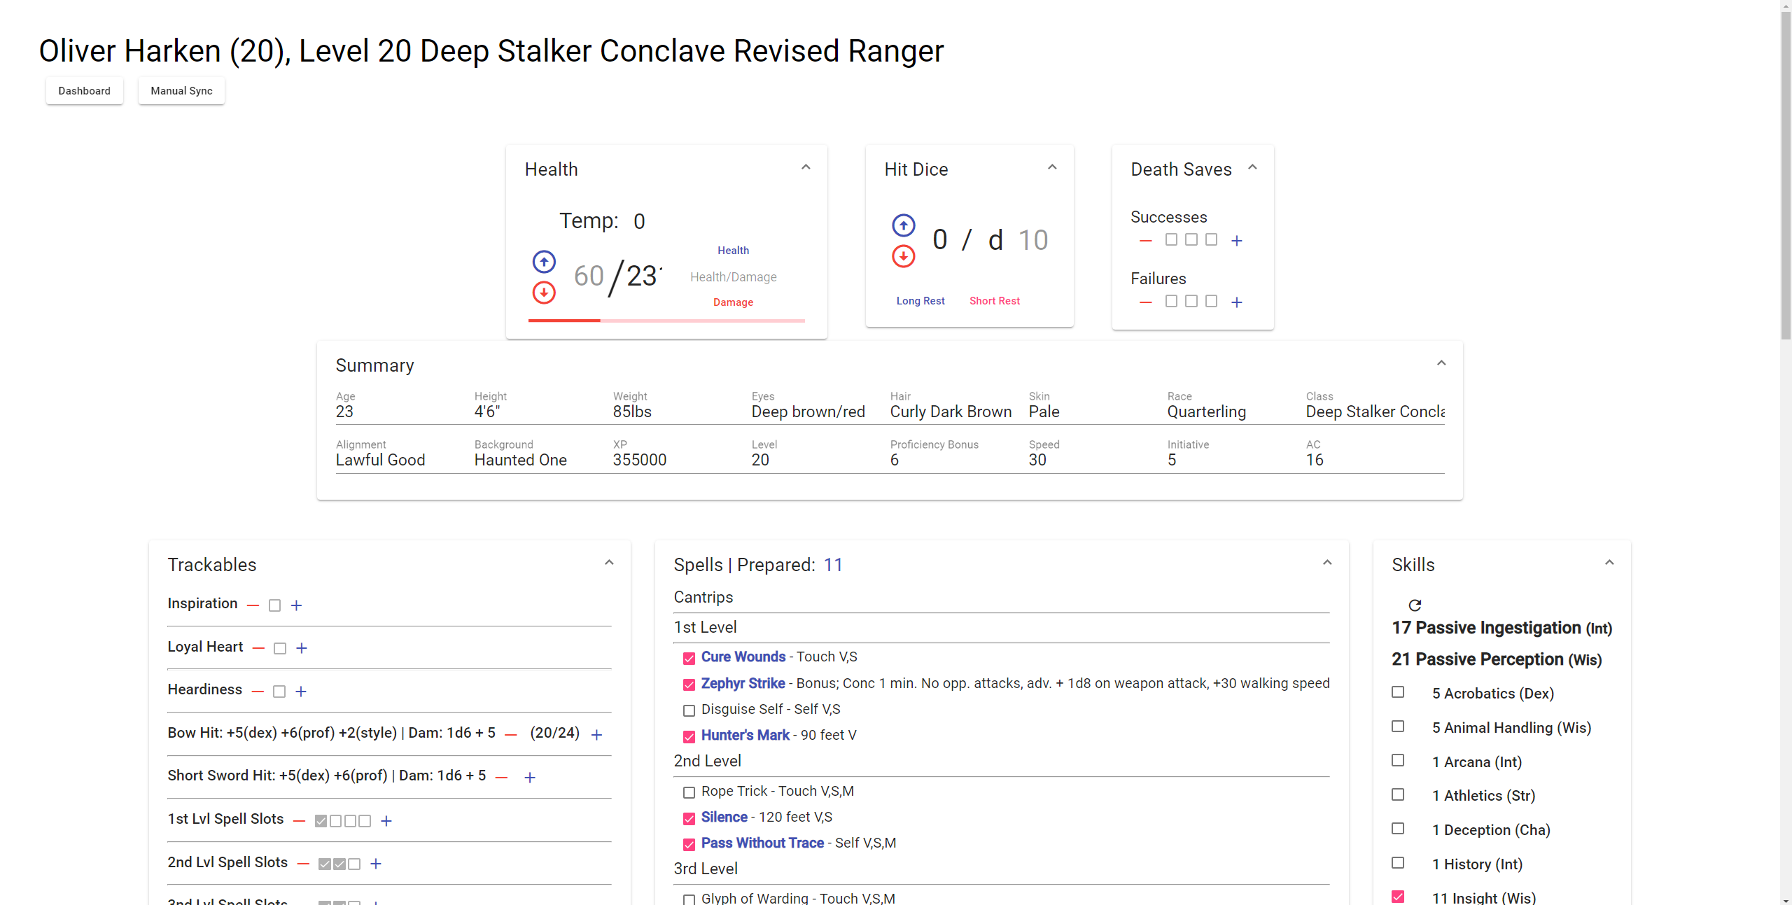Viewport: 1792px width, 905px height.
Task: Collapse the Skills panel
Action: pos(1609,563)
